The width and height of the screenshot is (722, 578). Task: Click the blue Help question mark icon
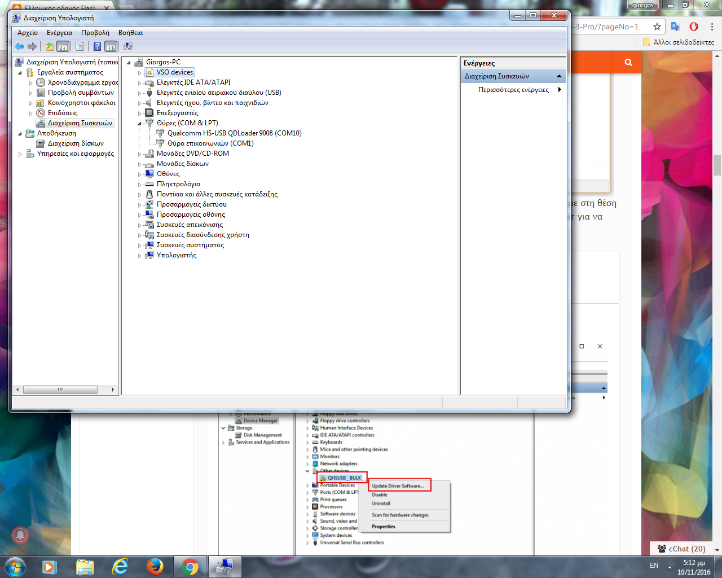pos(97,46)
